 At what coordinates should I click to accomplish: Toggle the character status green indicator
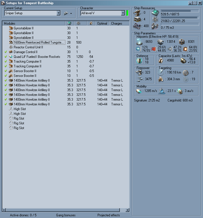point(127,13)
